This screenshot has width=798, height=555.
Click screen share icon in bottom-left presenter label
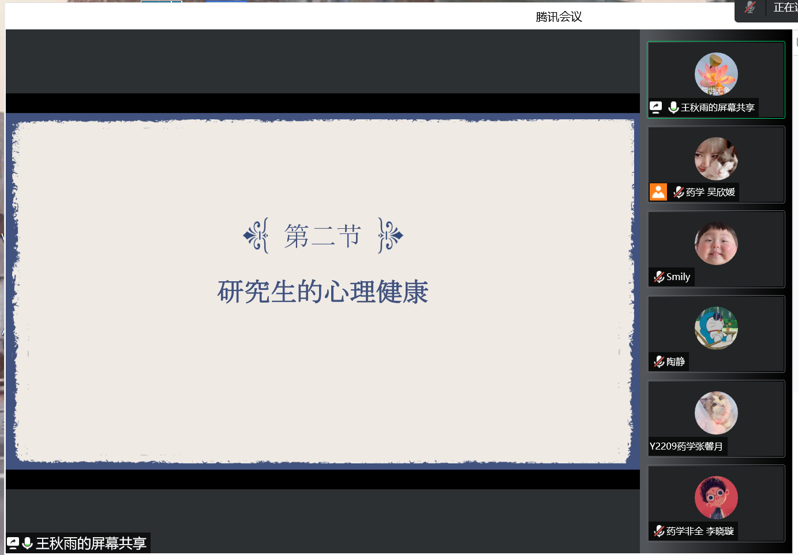coord(13,543)
